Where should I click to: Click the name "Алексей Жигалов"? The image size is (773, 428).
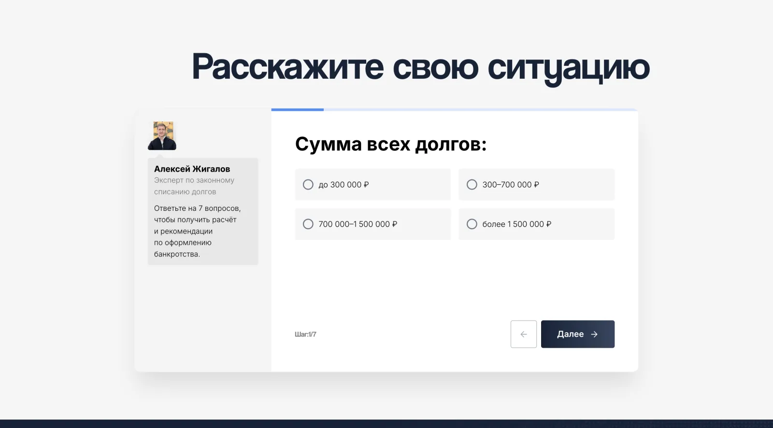coord(192,169)
